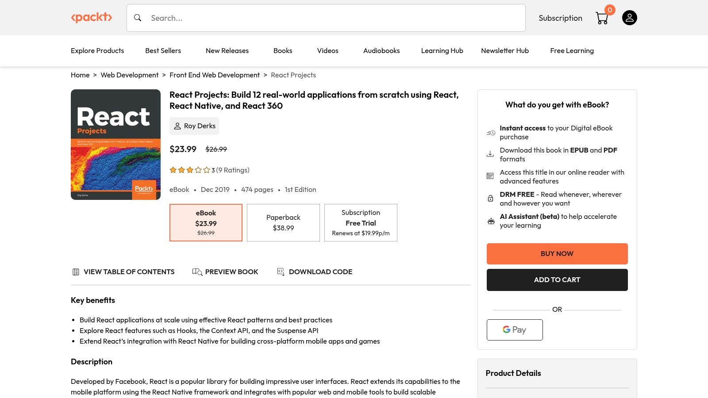This screenshot has width=708, height=398.
Task: Click the Description heading
Action: [92, 362]
